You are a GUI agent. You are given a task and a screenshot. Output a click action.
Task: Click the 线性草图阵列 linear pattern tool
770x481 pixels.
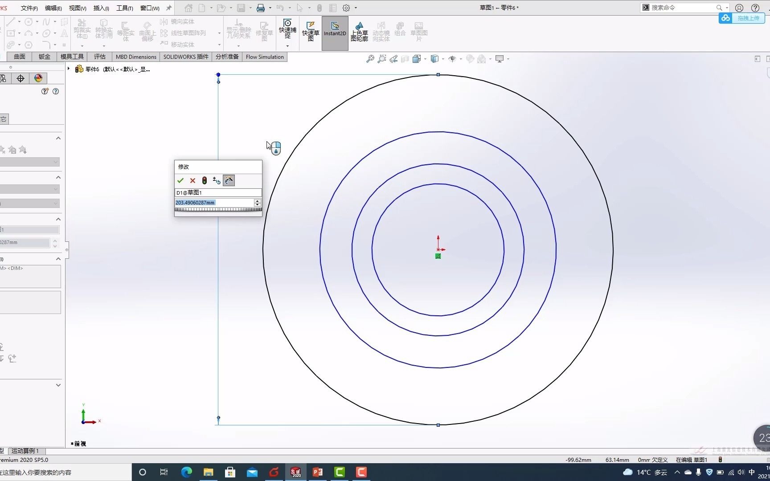point(183,33)
